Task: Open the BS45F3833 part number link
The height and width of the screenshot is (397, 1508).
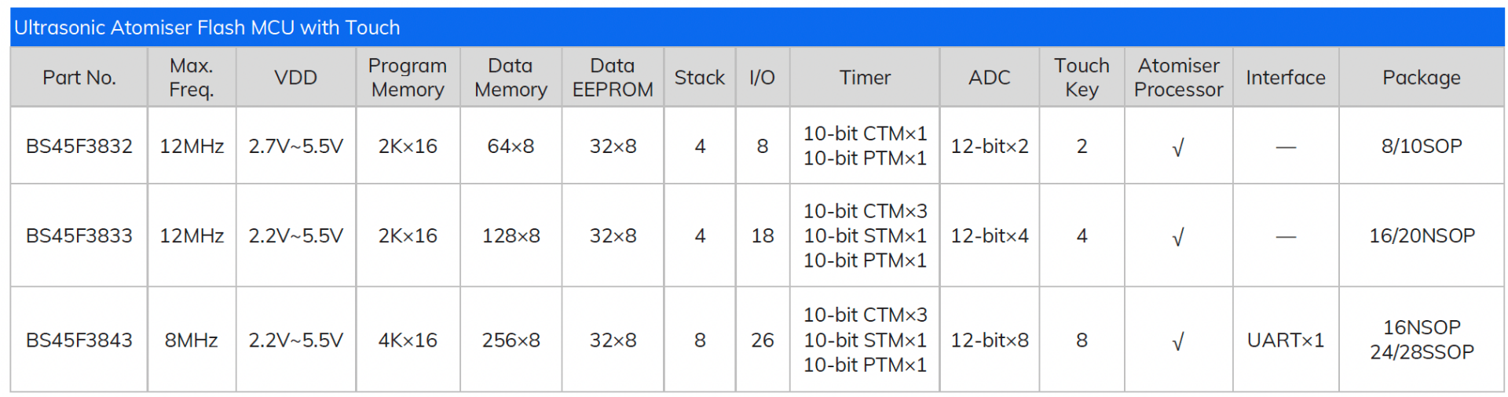Action: click(79, 235)
